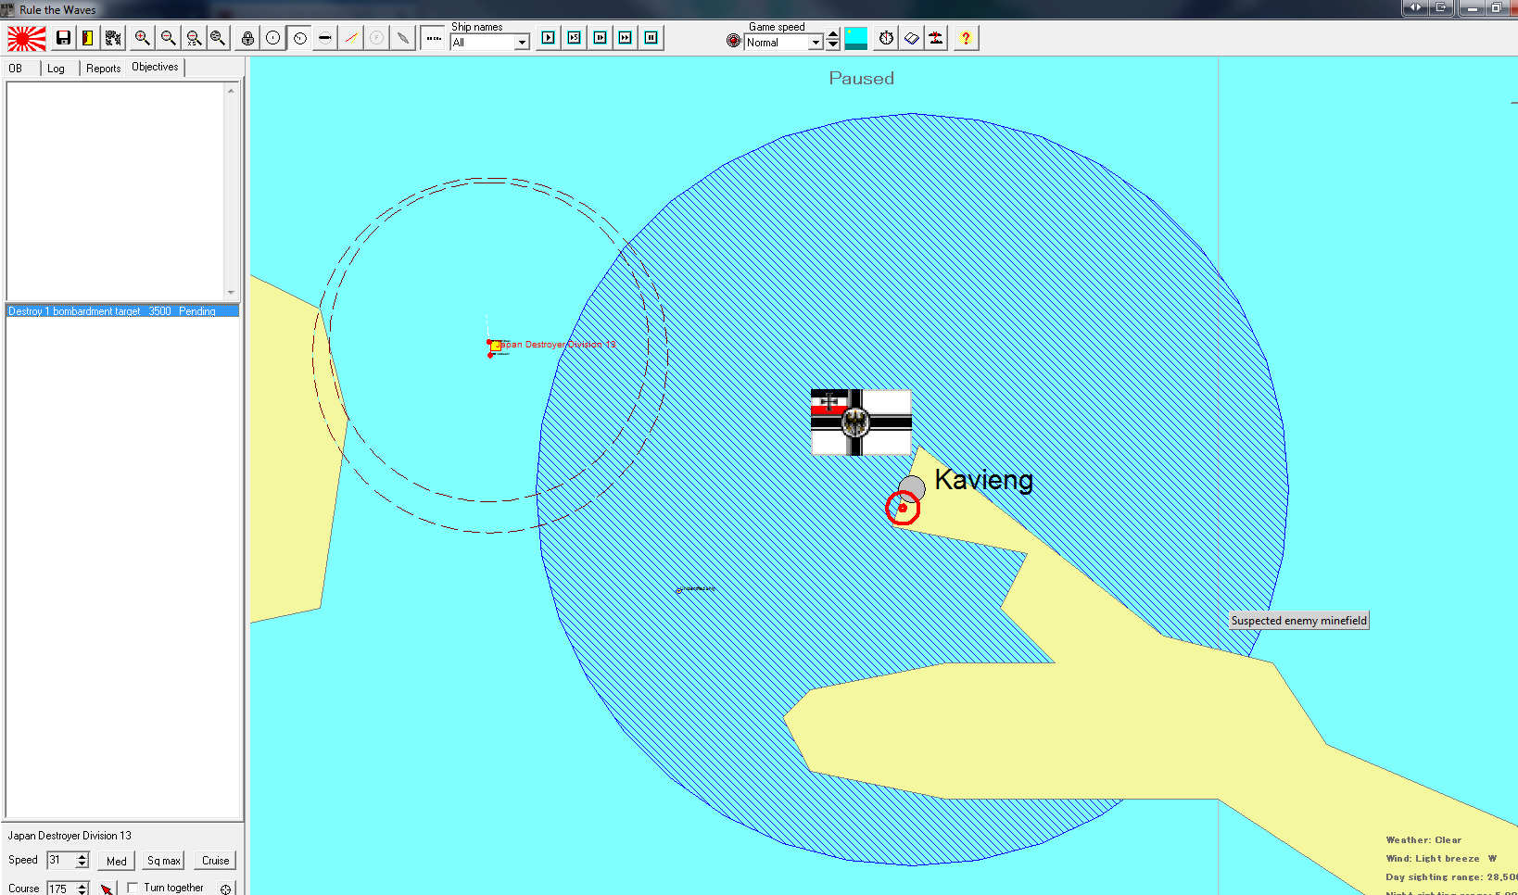Click the padlock lock icon

(x=247, y=38)
